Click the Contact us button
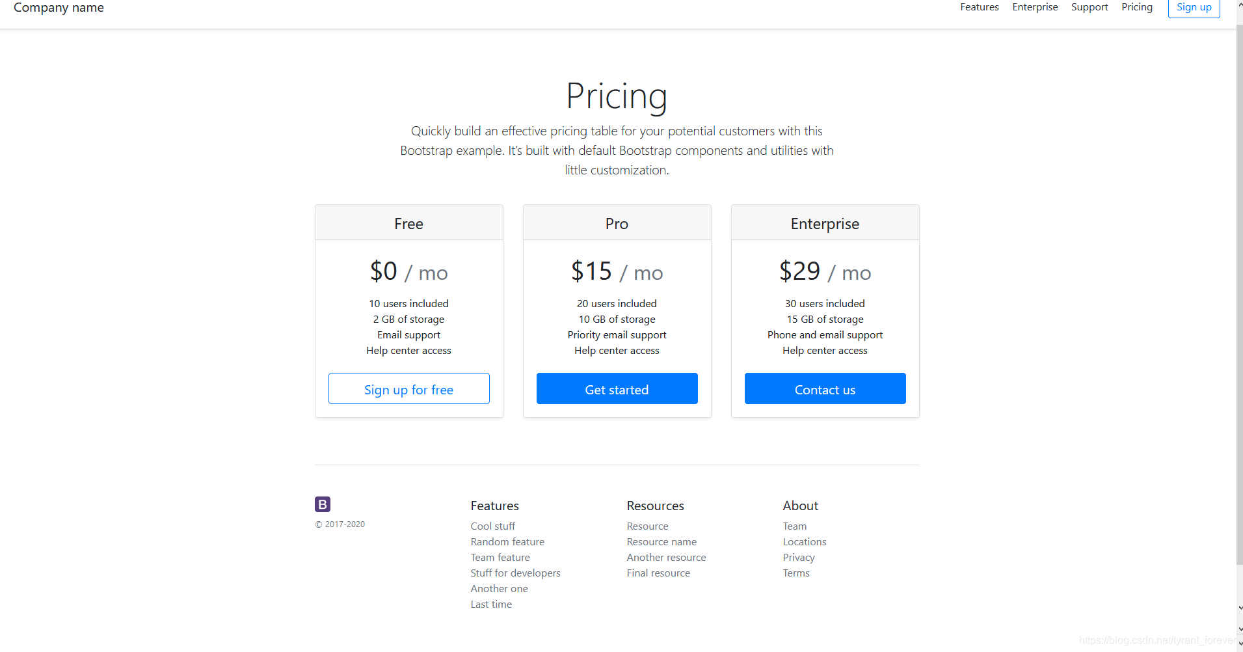This screenshot has width=1243, height=652. tap(825, 388)
